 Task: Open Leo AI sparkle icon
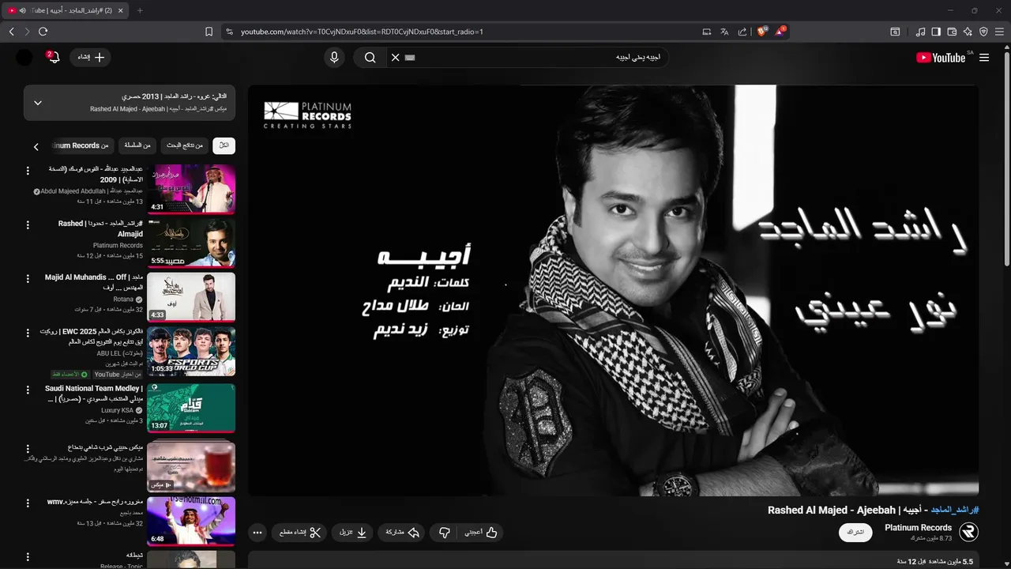pyautogui.click(x=968, y=32)
